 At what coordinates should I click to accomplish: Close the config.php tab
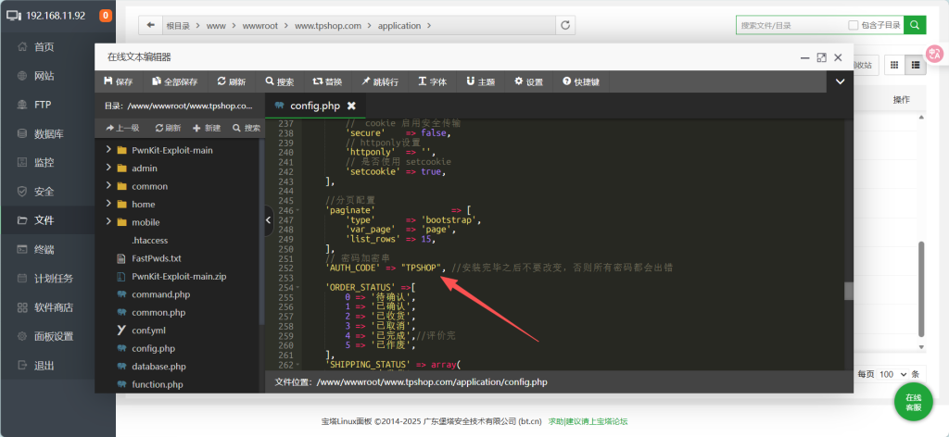tap(351, 106)
